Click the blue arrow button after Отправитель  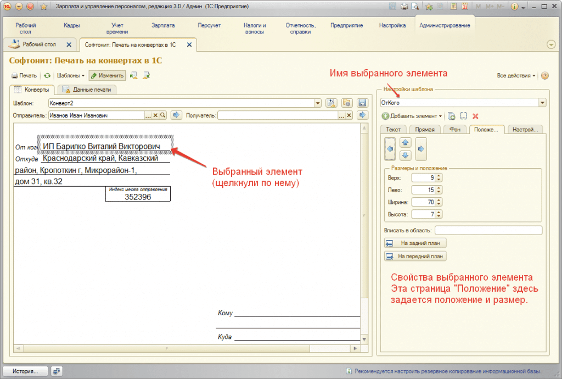coord(176,115)
